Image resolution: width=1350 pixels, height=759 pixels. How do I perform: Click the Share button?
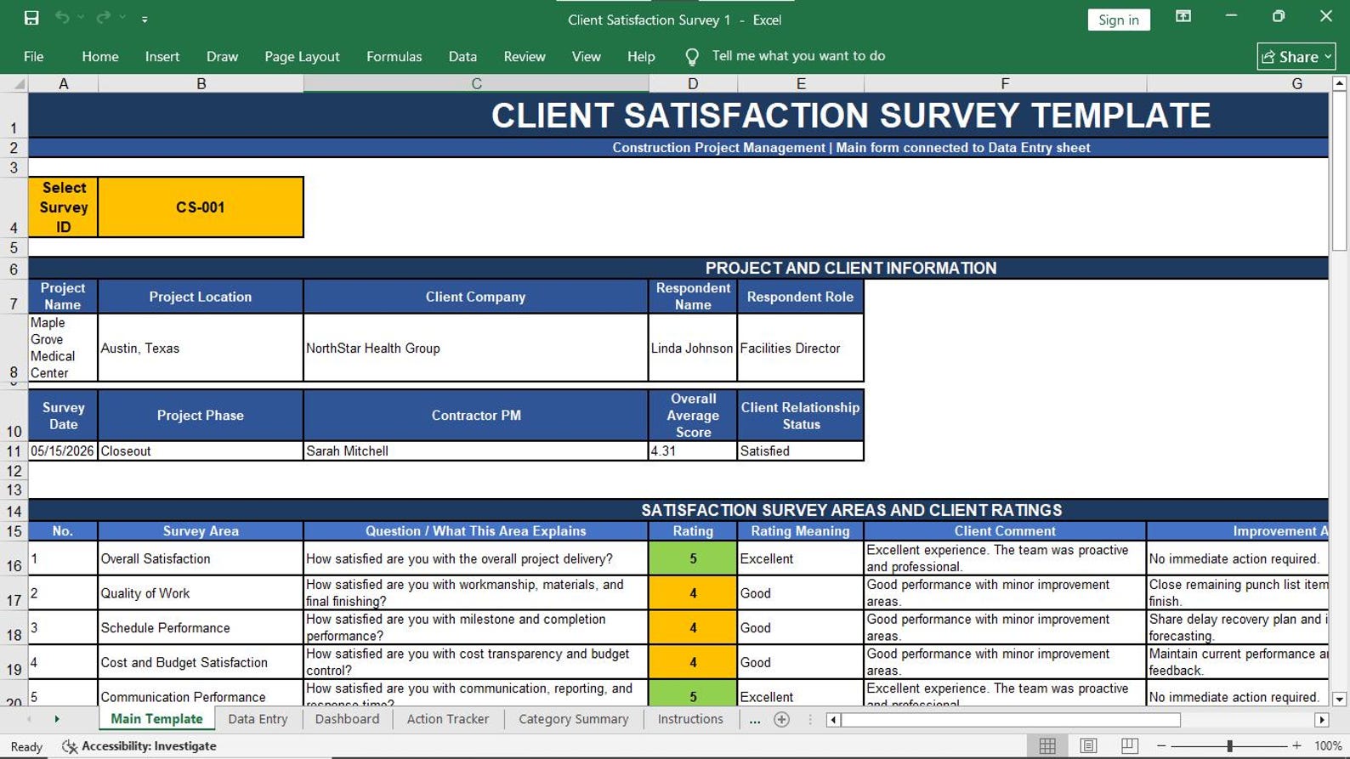[x=1296, y=56]
